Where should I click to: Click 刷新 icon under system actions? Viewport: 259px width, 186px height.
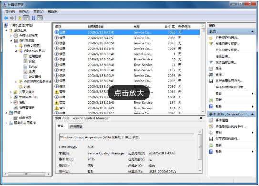point(211,100)
